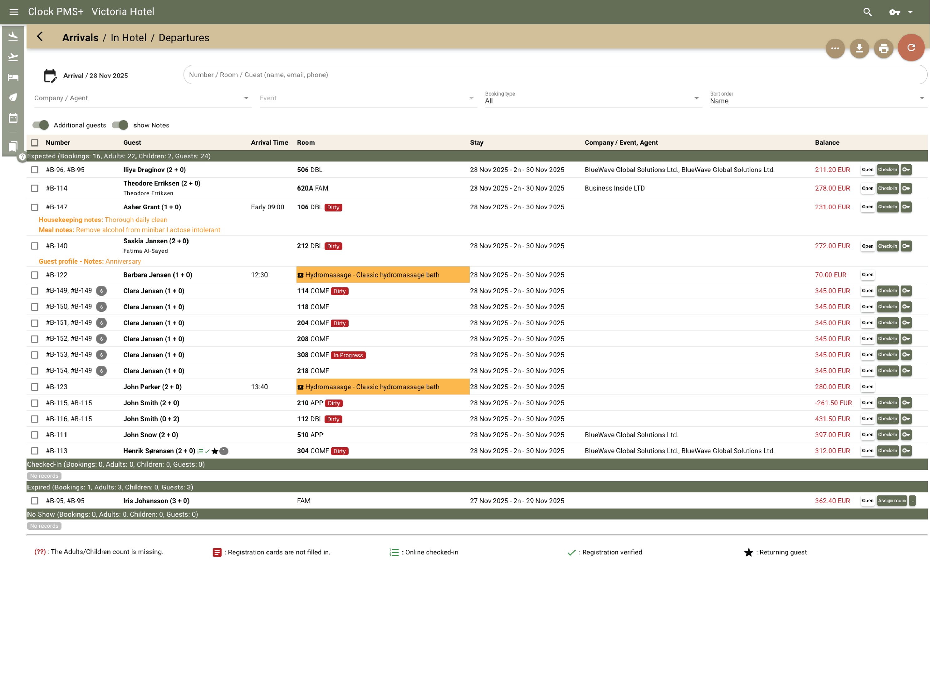Click the download icon button
Viewport: 930px width, 700px height.
click(x=859, y=49)
